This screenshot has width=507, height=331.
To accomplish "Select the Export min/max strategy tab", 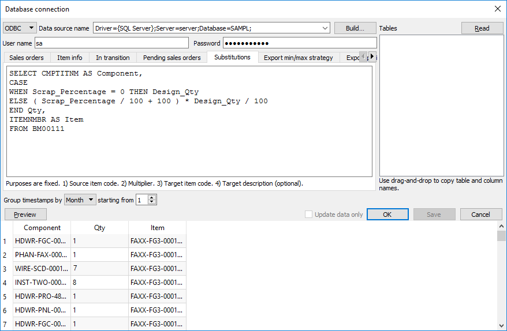I will 298,58.
